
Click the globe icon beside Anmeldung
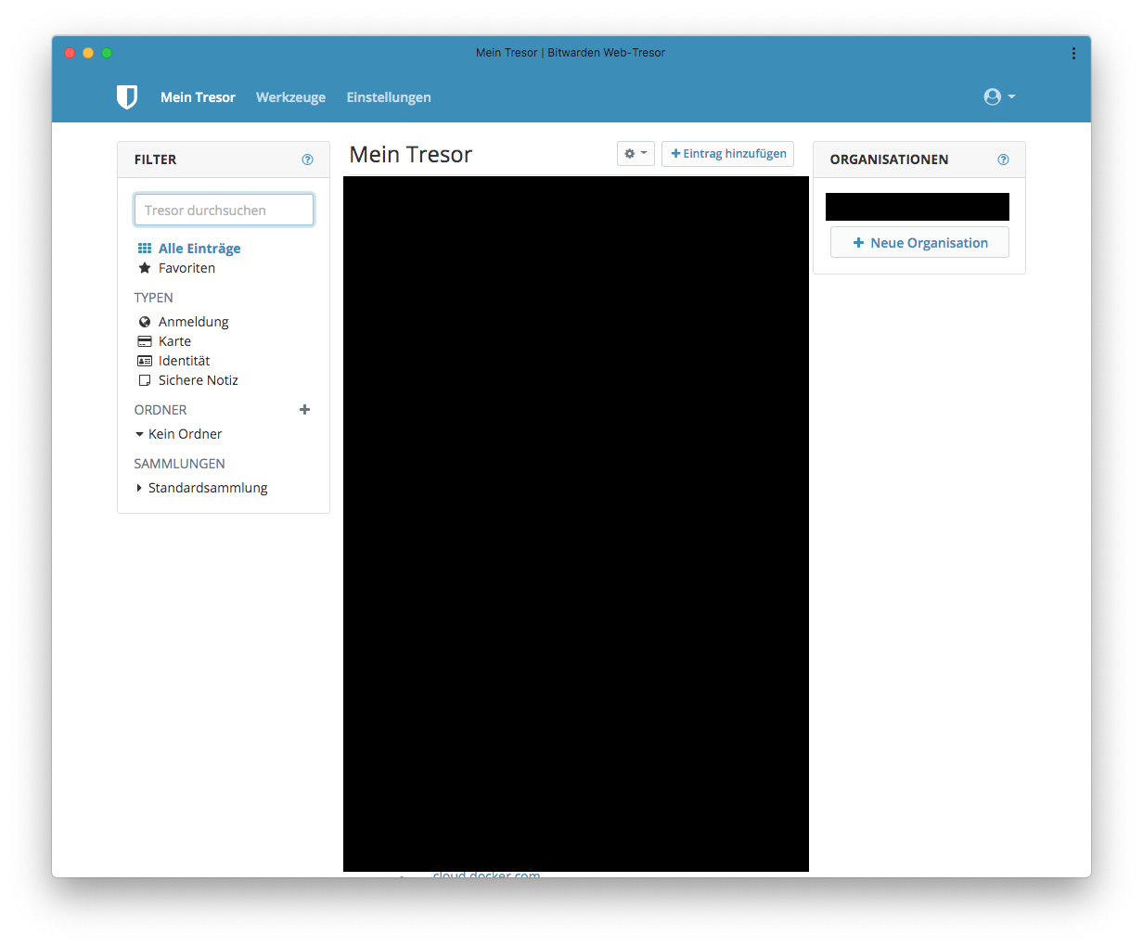click(145, 322)
